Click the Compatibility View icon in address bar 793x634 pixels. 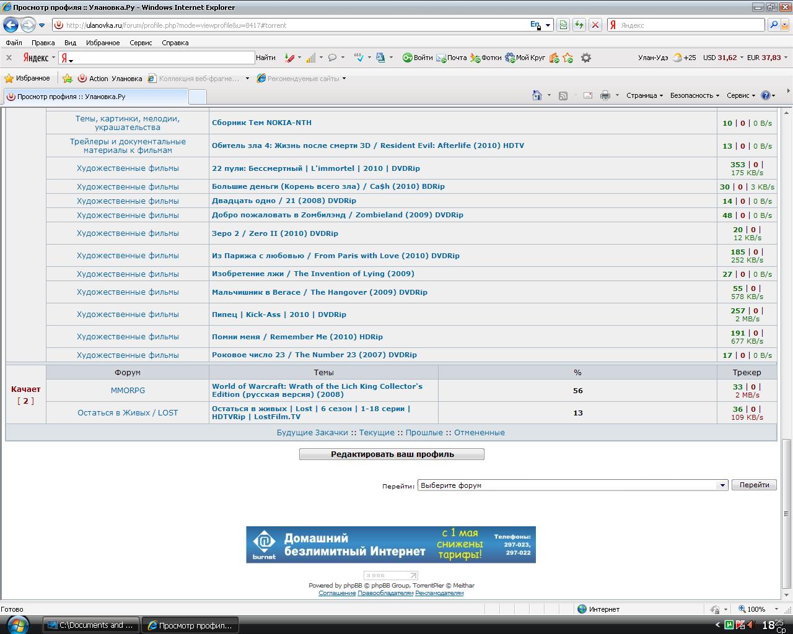(x=563, y=25)
